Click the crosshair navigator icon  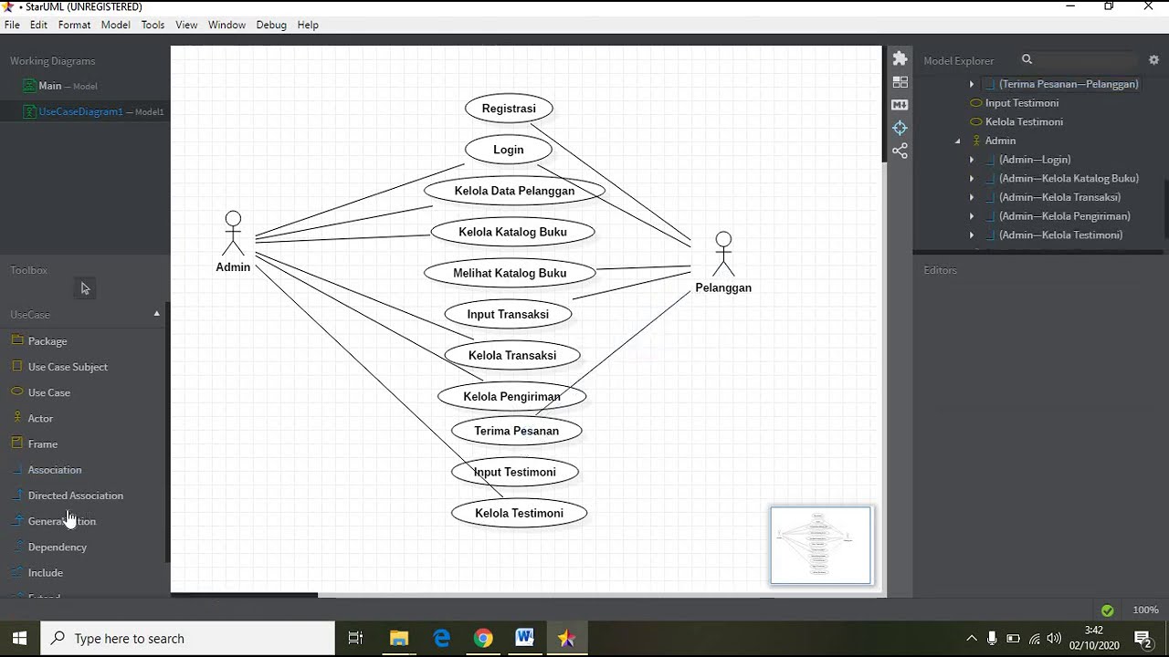point(900,128)
